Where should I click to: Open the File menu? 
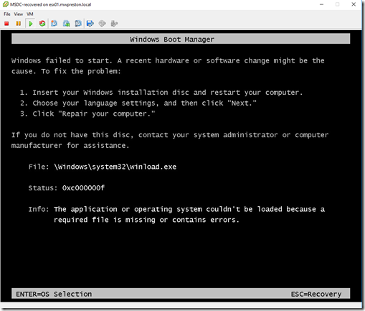pyautogui.click(x=7, y=14)
